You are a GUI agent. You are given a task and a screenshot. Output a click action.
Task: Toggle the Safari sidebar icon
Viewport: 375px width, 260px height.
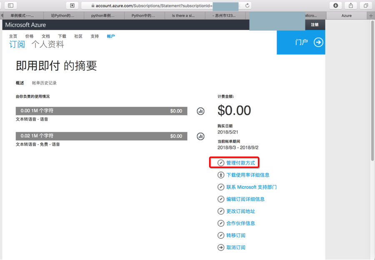(x=10, y=5)
